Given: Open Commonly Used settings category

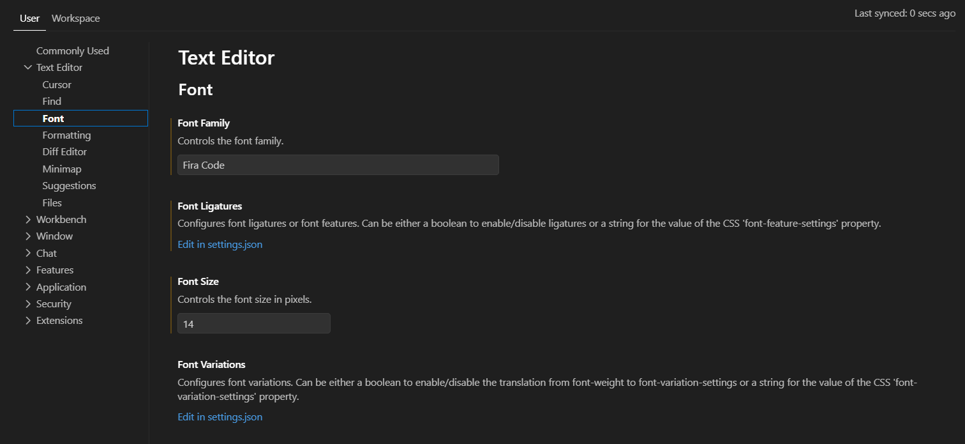Looking at the screenshot, I should (73, 50).
